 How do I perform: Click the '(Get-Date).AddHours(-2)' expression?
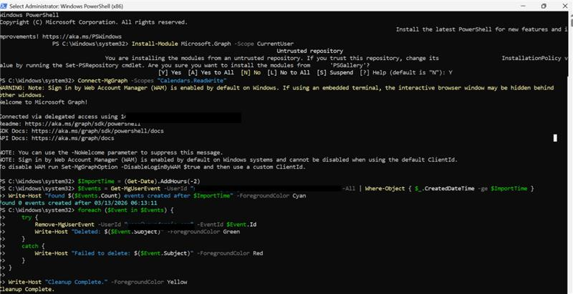162,181
